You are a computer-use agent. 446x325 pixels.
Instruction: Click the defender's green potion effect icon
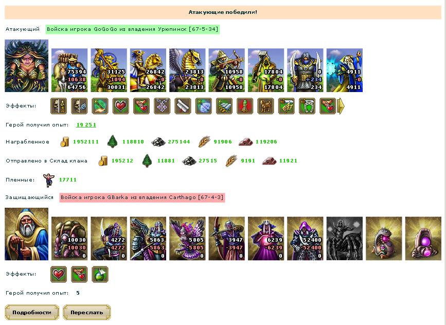coord(100,274)
